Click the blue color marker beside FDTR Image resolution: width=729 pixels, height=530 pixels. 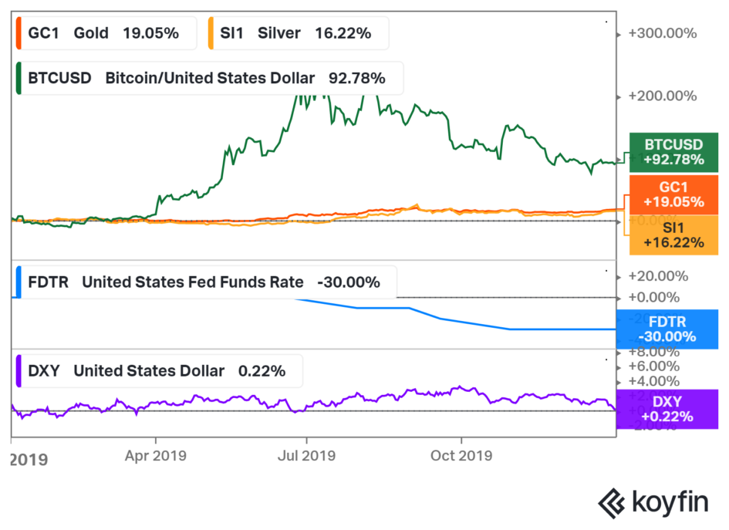tap(18, 282)
